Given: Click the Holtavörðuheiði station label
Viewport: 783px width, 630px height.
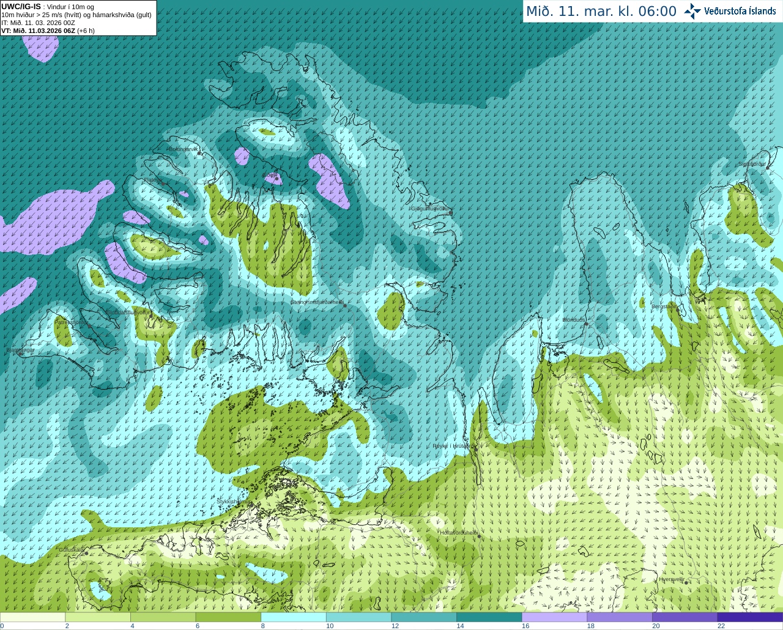Looking at the screenshot, I should [459, 533].
